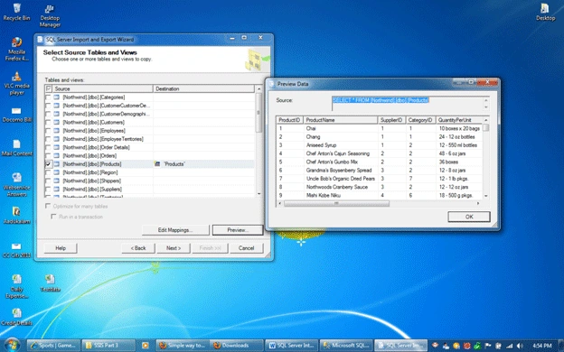Open the Testdata desktop file icon
The width and height of the screenshot is (564, 352).
pyautogui.click(x=50, y=283)
